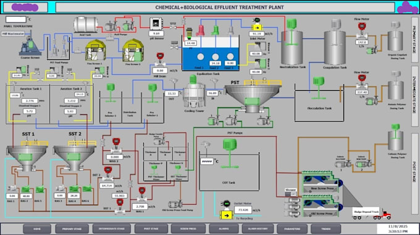420x235 pixels.
Task: Click the Organic Coagulant flow value 147.0
Action: 361,42
